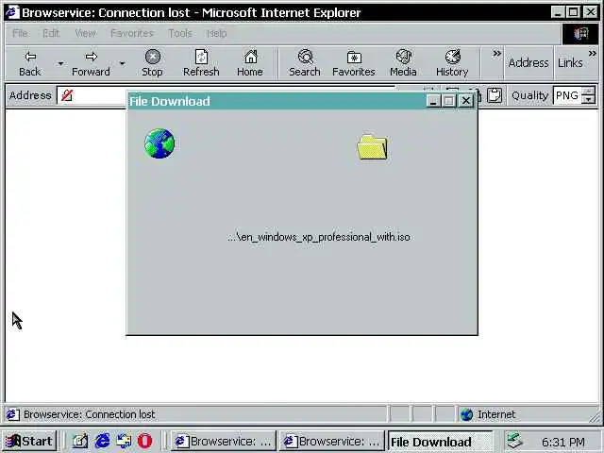Screen dimensions: 604x453
Task: Click the IE icon in title bar
Action: click(x=12, y=12)
